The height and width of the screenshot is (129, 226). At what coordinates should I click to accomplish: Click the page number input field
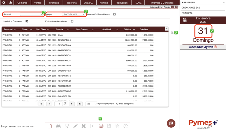(58, 104)
